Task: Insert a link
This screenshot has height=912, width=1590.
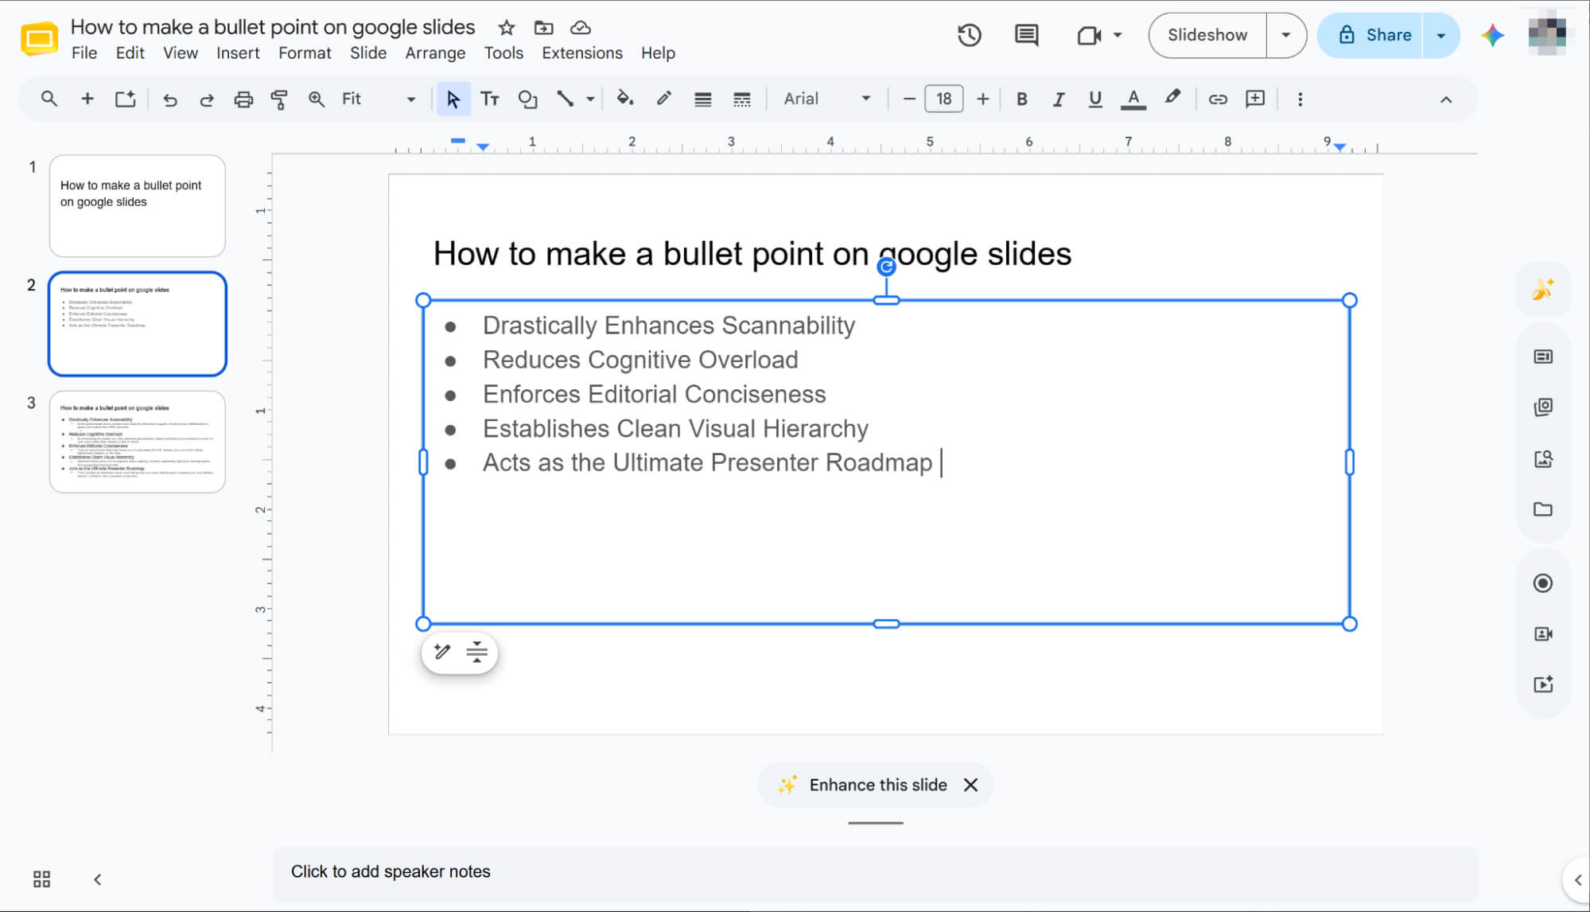Action: [1218, 99]
